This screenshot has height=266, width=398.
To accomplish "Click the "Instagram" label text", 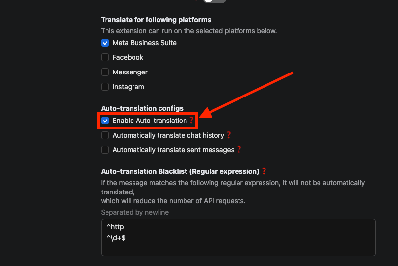I will point(128,87).
